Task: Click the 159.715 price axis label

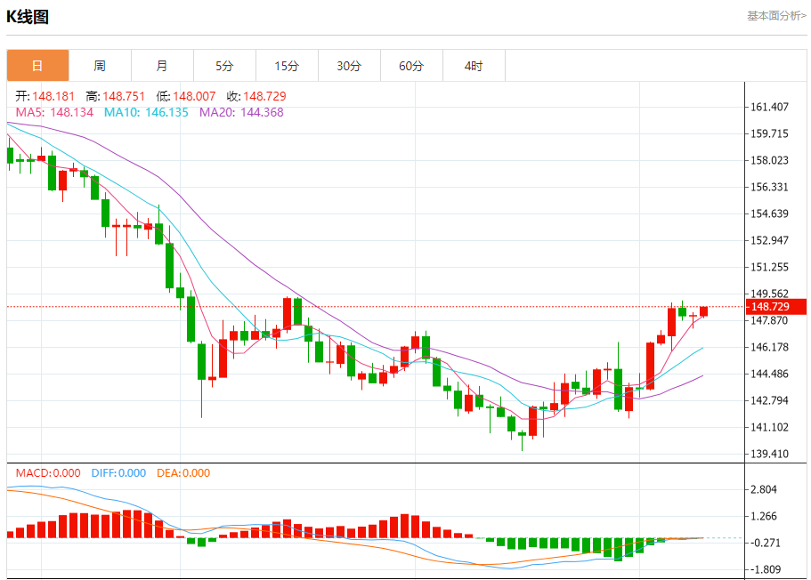Action: 770,134
